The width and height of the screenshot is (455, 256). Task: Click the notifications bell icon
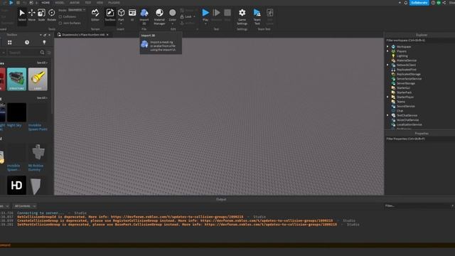406,3
